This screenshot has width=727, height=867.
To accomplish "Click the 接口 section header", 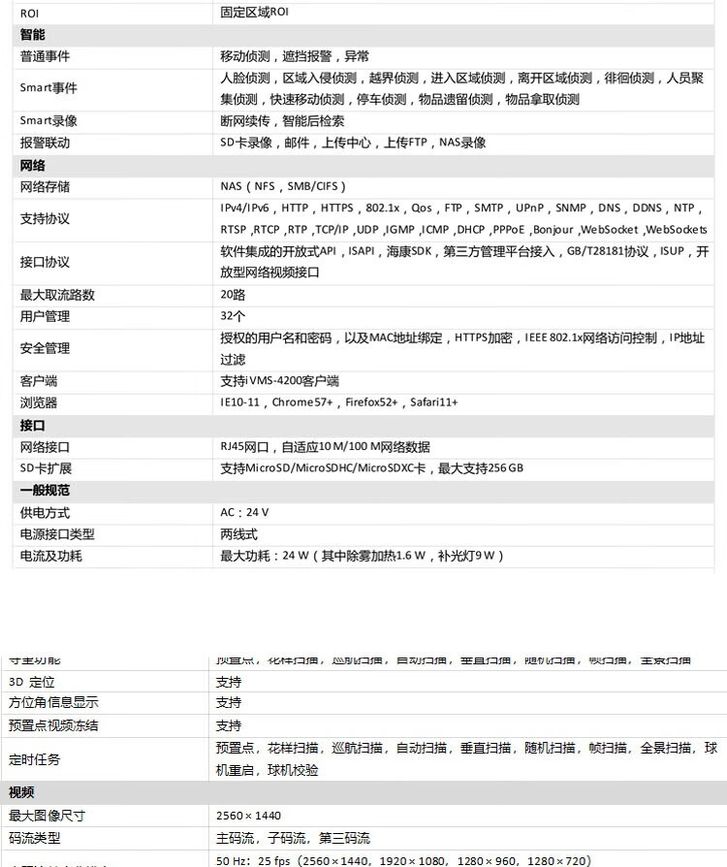I will pos(33,426).
